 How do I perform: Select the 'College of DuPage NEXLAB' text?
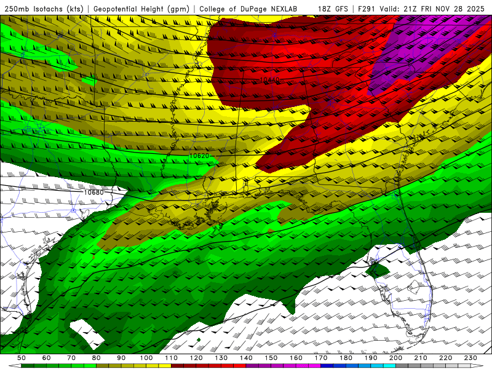tap(248, 9)
